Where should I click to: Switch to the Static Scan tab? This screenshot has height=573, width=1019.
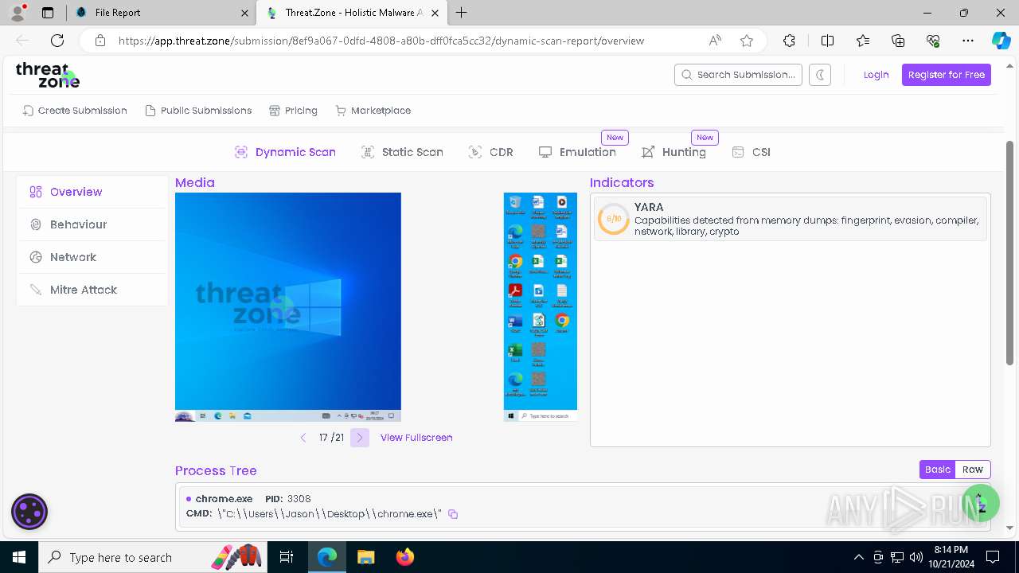pos(402,152)
